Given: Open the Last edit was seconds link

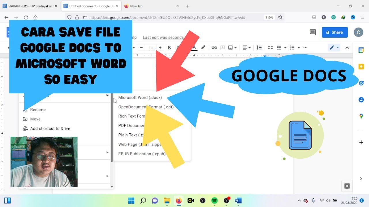Looking at the screenshot, I should click(163, 37).
